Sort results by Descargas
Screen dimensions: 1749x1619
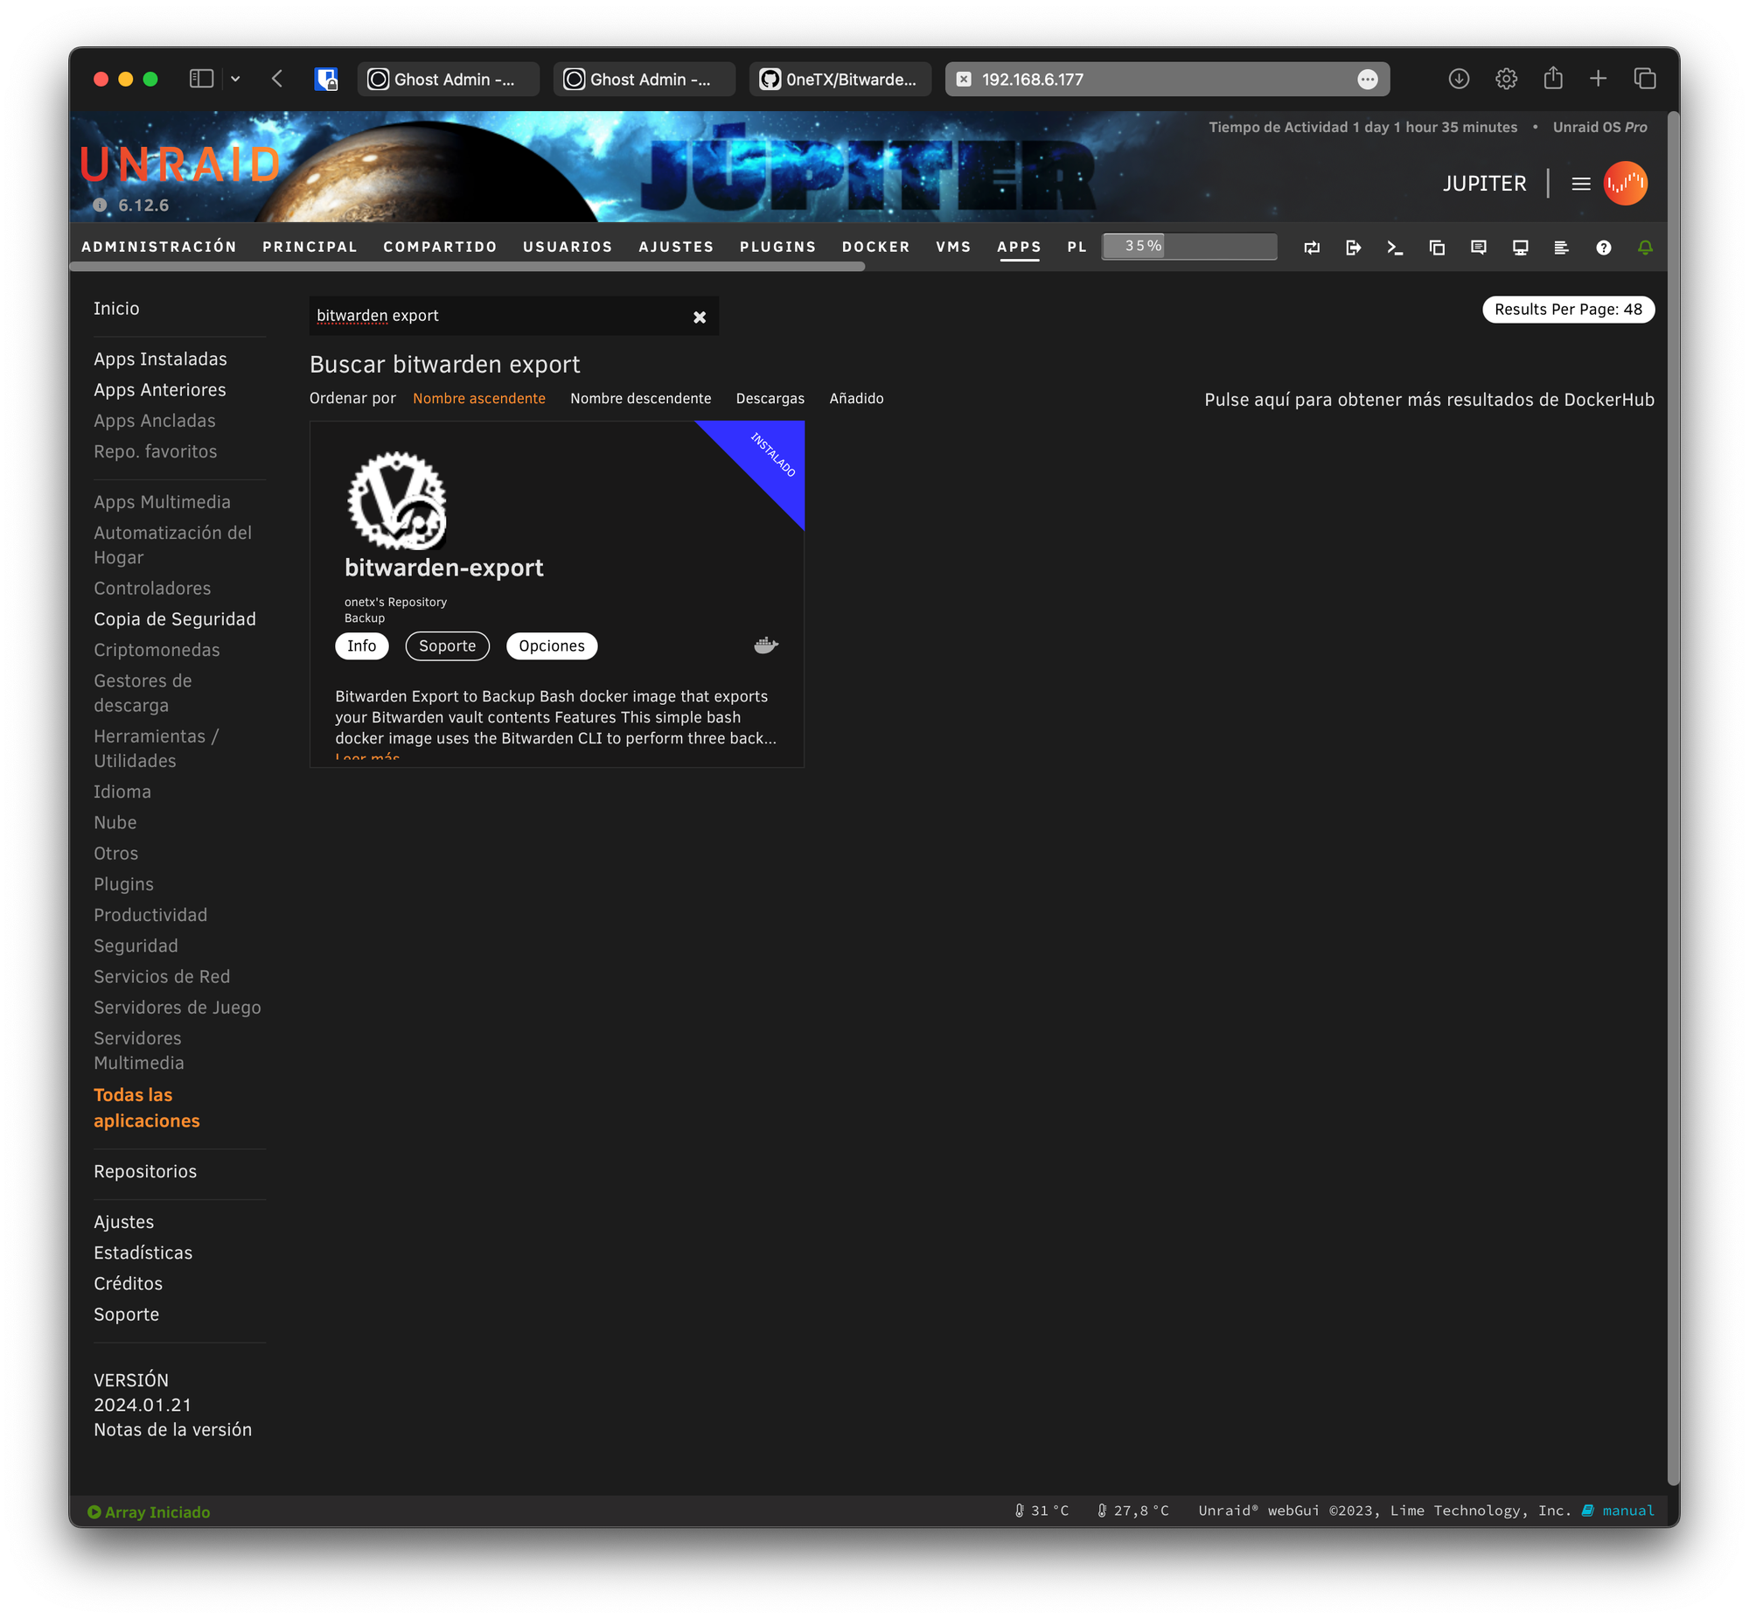coord(770,398)
